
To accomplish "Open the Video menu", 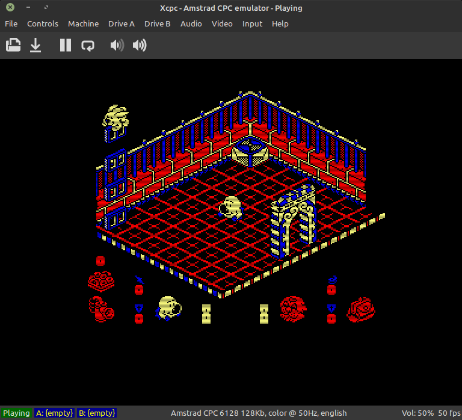I will pos(222,24).
